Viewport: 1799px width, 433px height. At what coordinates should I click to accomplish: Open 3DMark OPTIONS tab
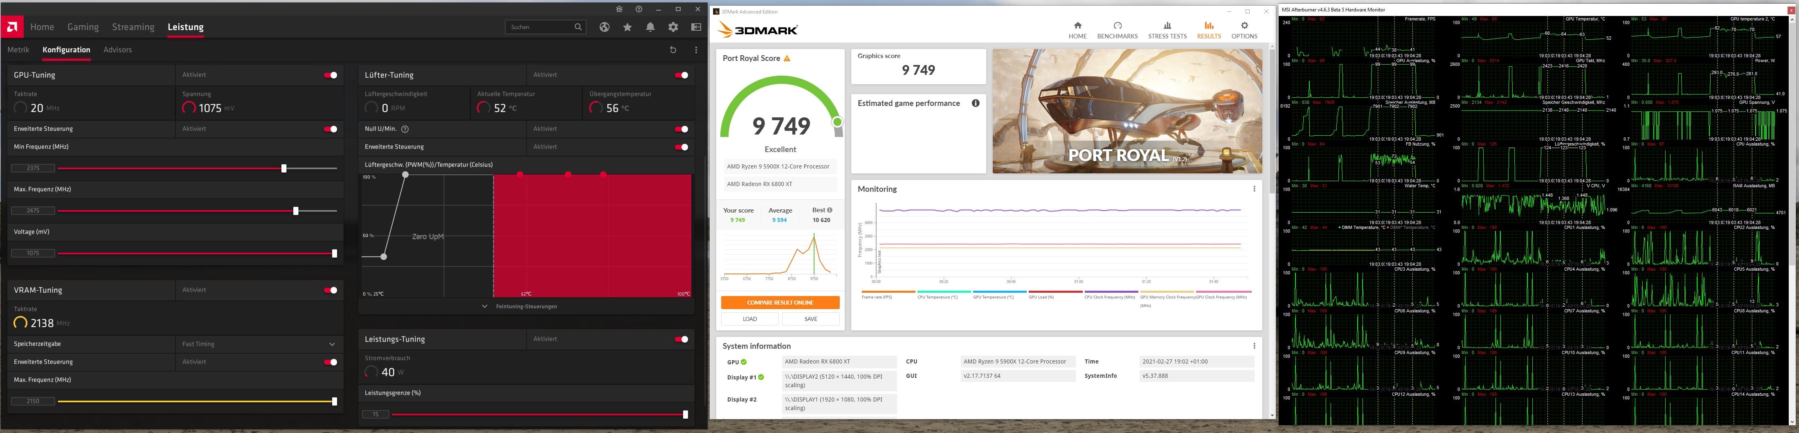click(x=1244, y=31)
